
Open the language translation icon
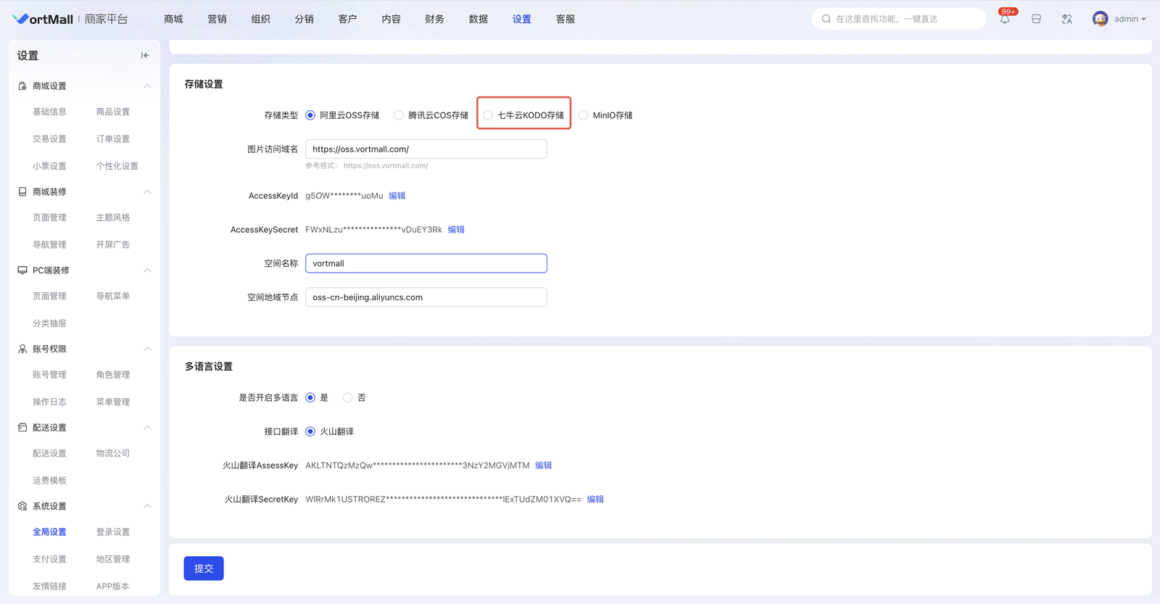point(1067,20)
